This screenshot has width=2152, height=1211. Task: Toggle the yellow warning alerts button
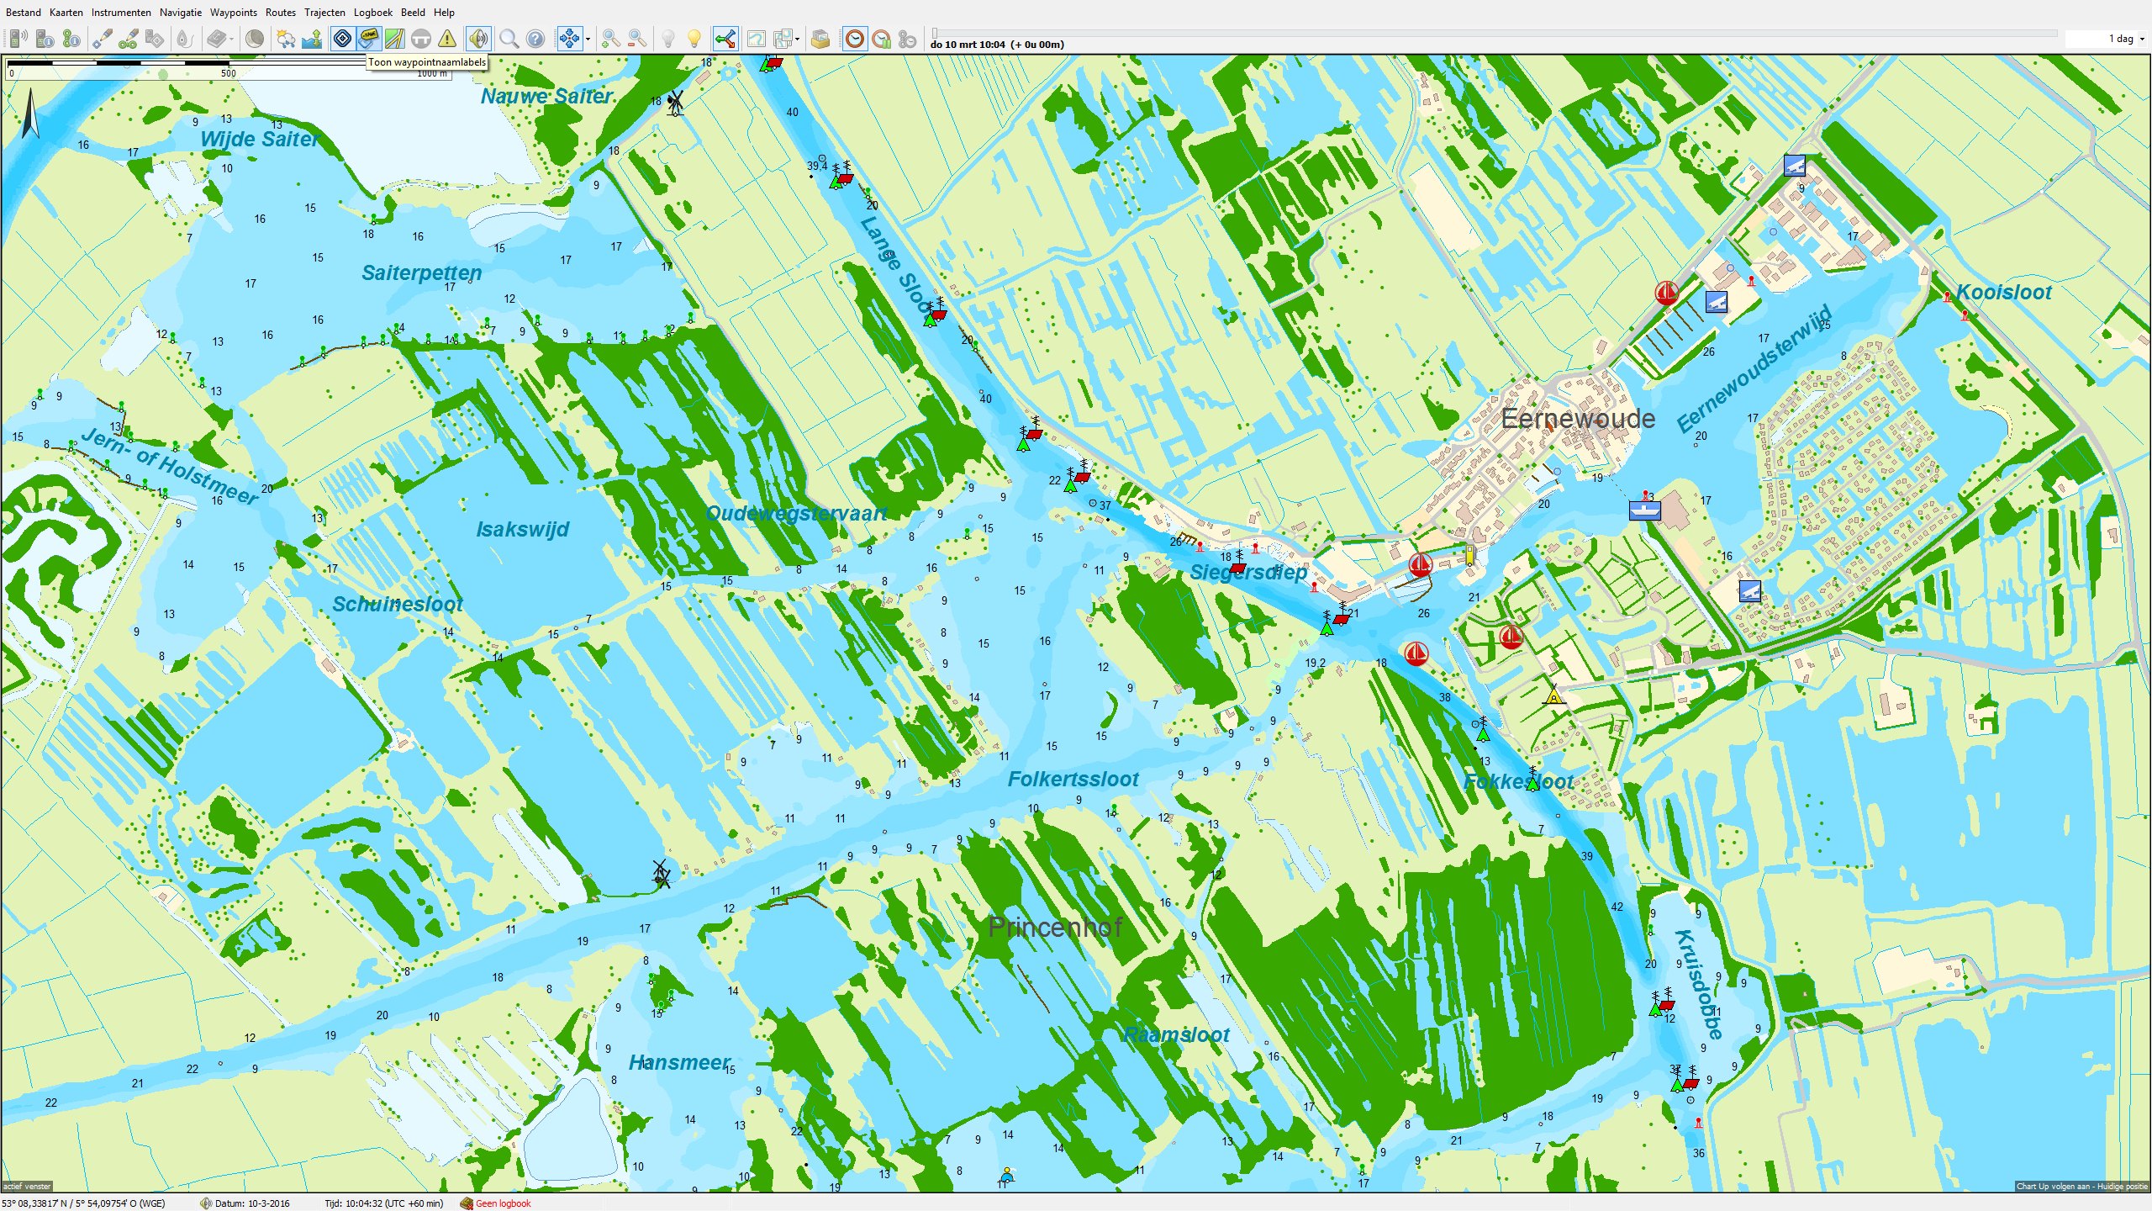pos(447,39)
